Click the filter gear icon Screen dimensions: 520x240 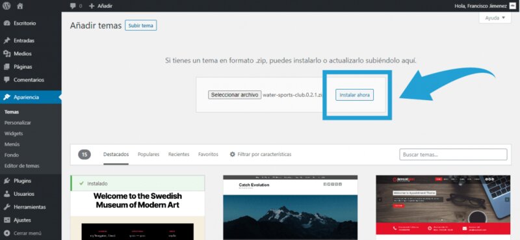pyautogui.click(x=233, y=154)
